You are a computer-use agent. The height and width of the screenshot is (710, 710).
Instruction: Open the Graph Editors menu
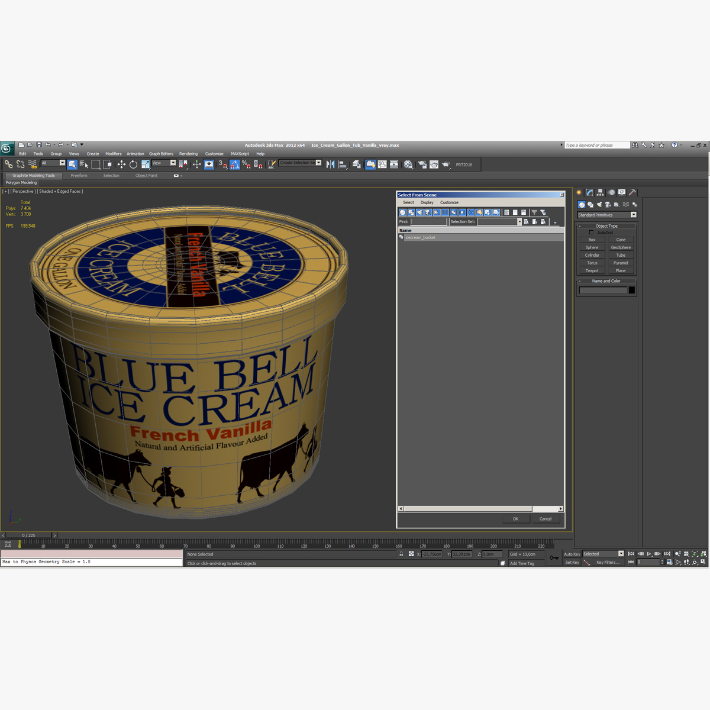click(x=161, y=154)
